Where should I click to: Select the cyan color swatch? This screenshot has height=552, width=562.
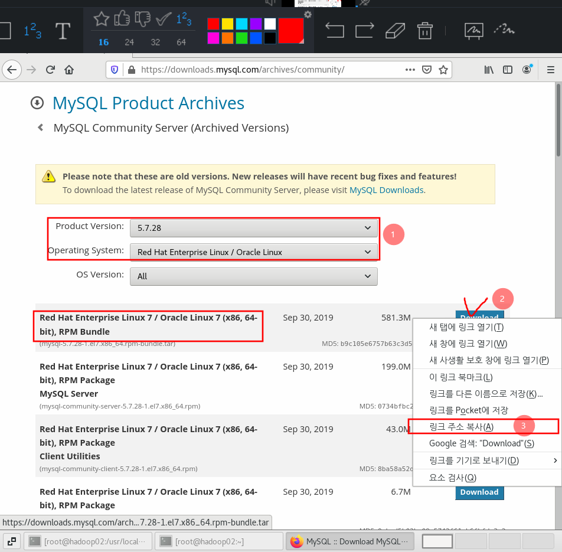tap(241, 24)
